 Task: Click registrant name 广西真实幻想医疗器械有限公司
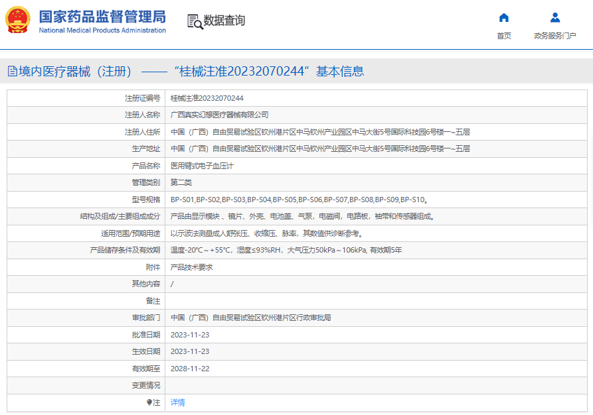[x=219, y=115]
